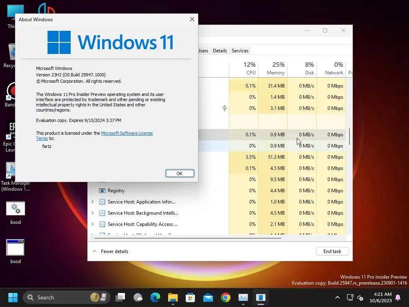Maximize the Task Manager window
Screen dimensions: 409x307
tap(325, 30)
